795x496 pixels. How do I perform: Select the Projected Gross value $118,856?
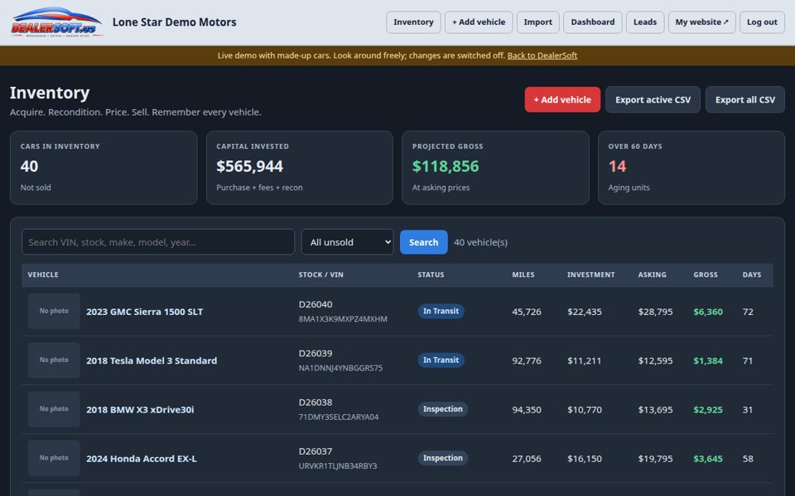pos(446,166)
